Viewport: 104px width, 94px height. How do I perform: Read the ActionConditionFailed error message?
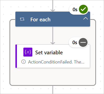pyautogui.click(x=56, y=62)
